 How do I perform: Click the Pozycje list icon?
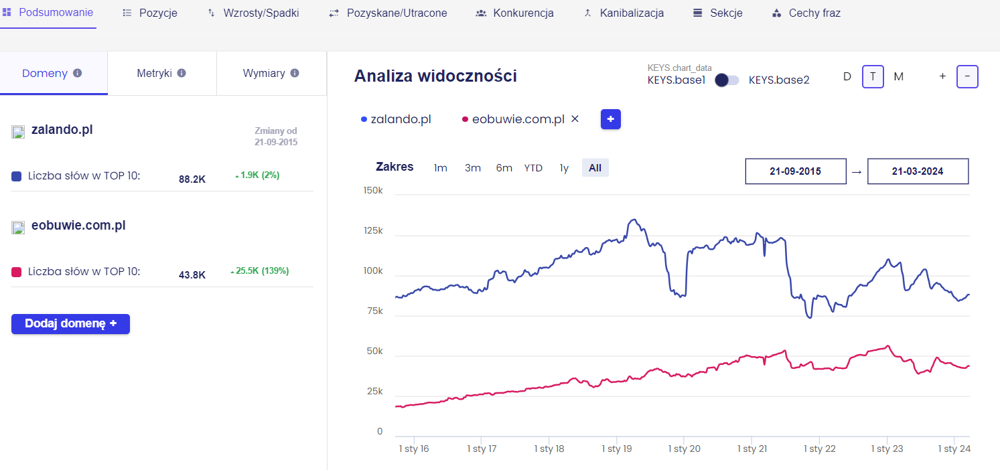(127, 13)
